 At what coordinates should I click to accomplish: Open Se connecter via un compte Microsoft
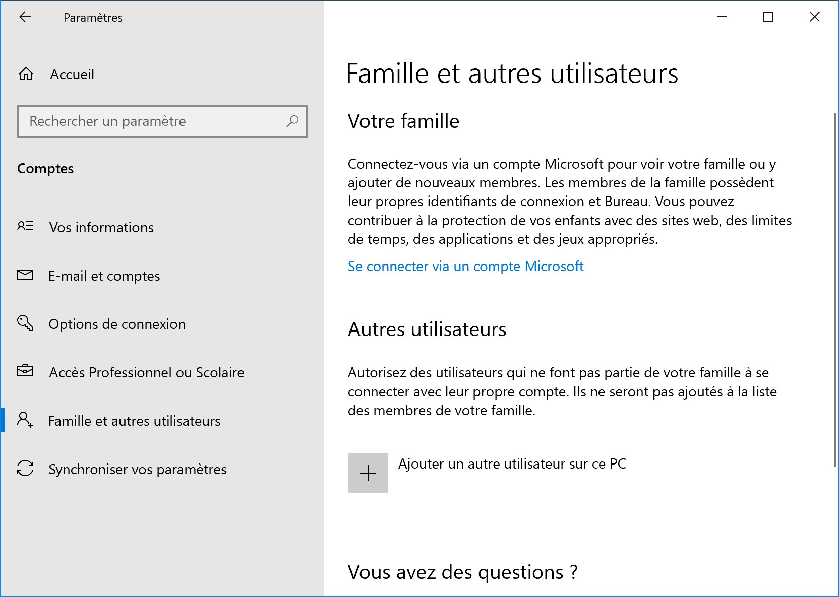tap(465, 266)
